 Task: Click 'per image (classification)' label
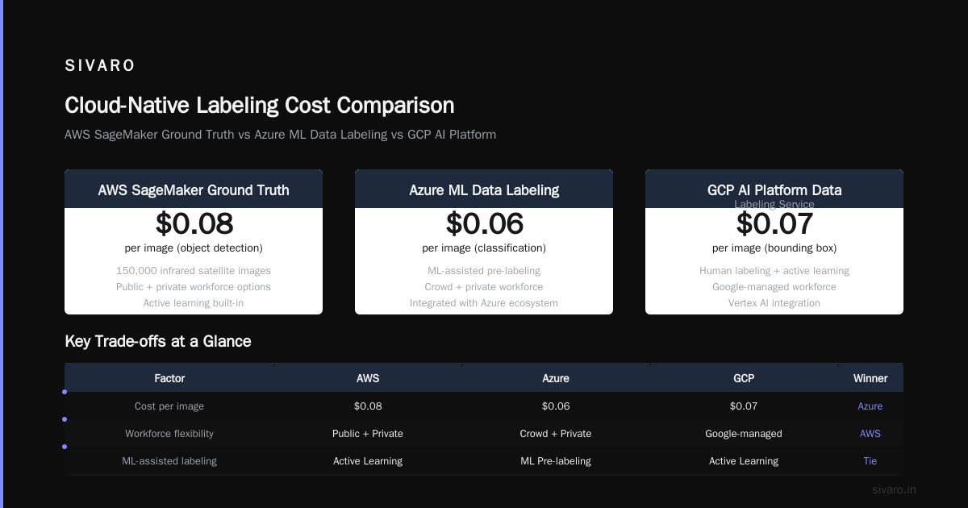pos(484,248)
